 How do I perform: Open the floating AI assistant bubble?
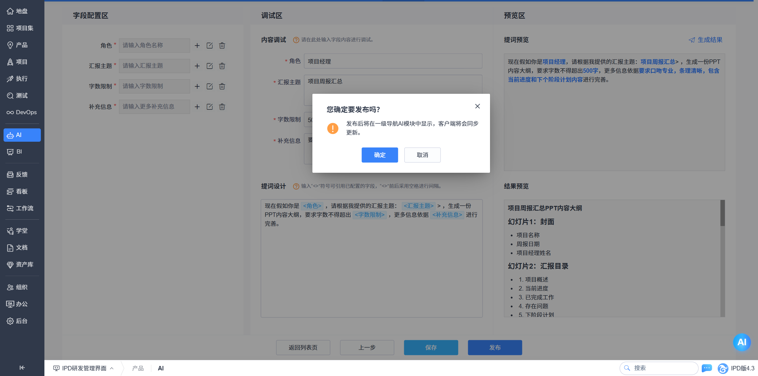pos(741,342)
